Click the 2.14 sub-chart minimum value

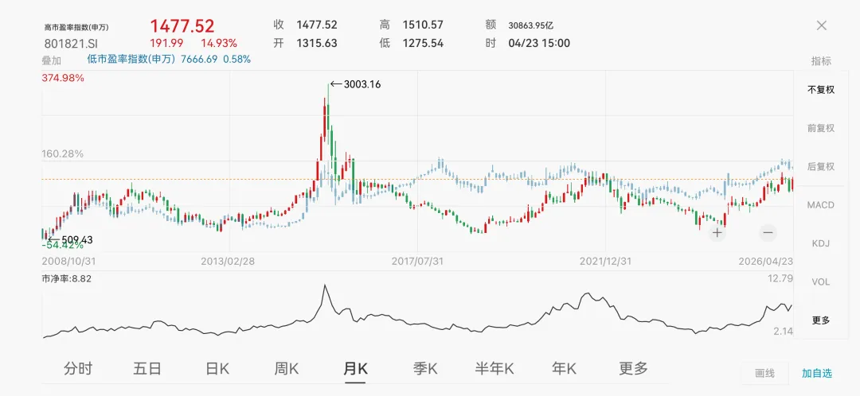784,331
